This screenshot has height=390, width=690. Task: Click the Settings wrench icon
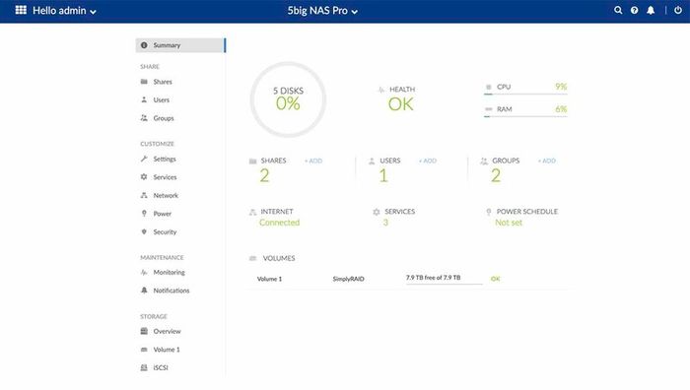(x=144, y=159)
